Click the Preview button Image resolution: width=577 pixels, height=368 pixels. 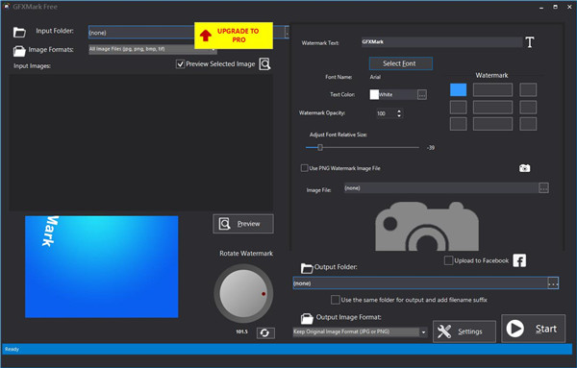(x=243, y=224)
